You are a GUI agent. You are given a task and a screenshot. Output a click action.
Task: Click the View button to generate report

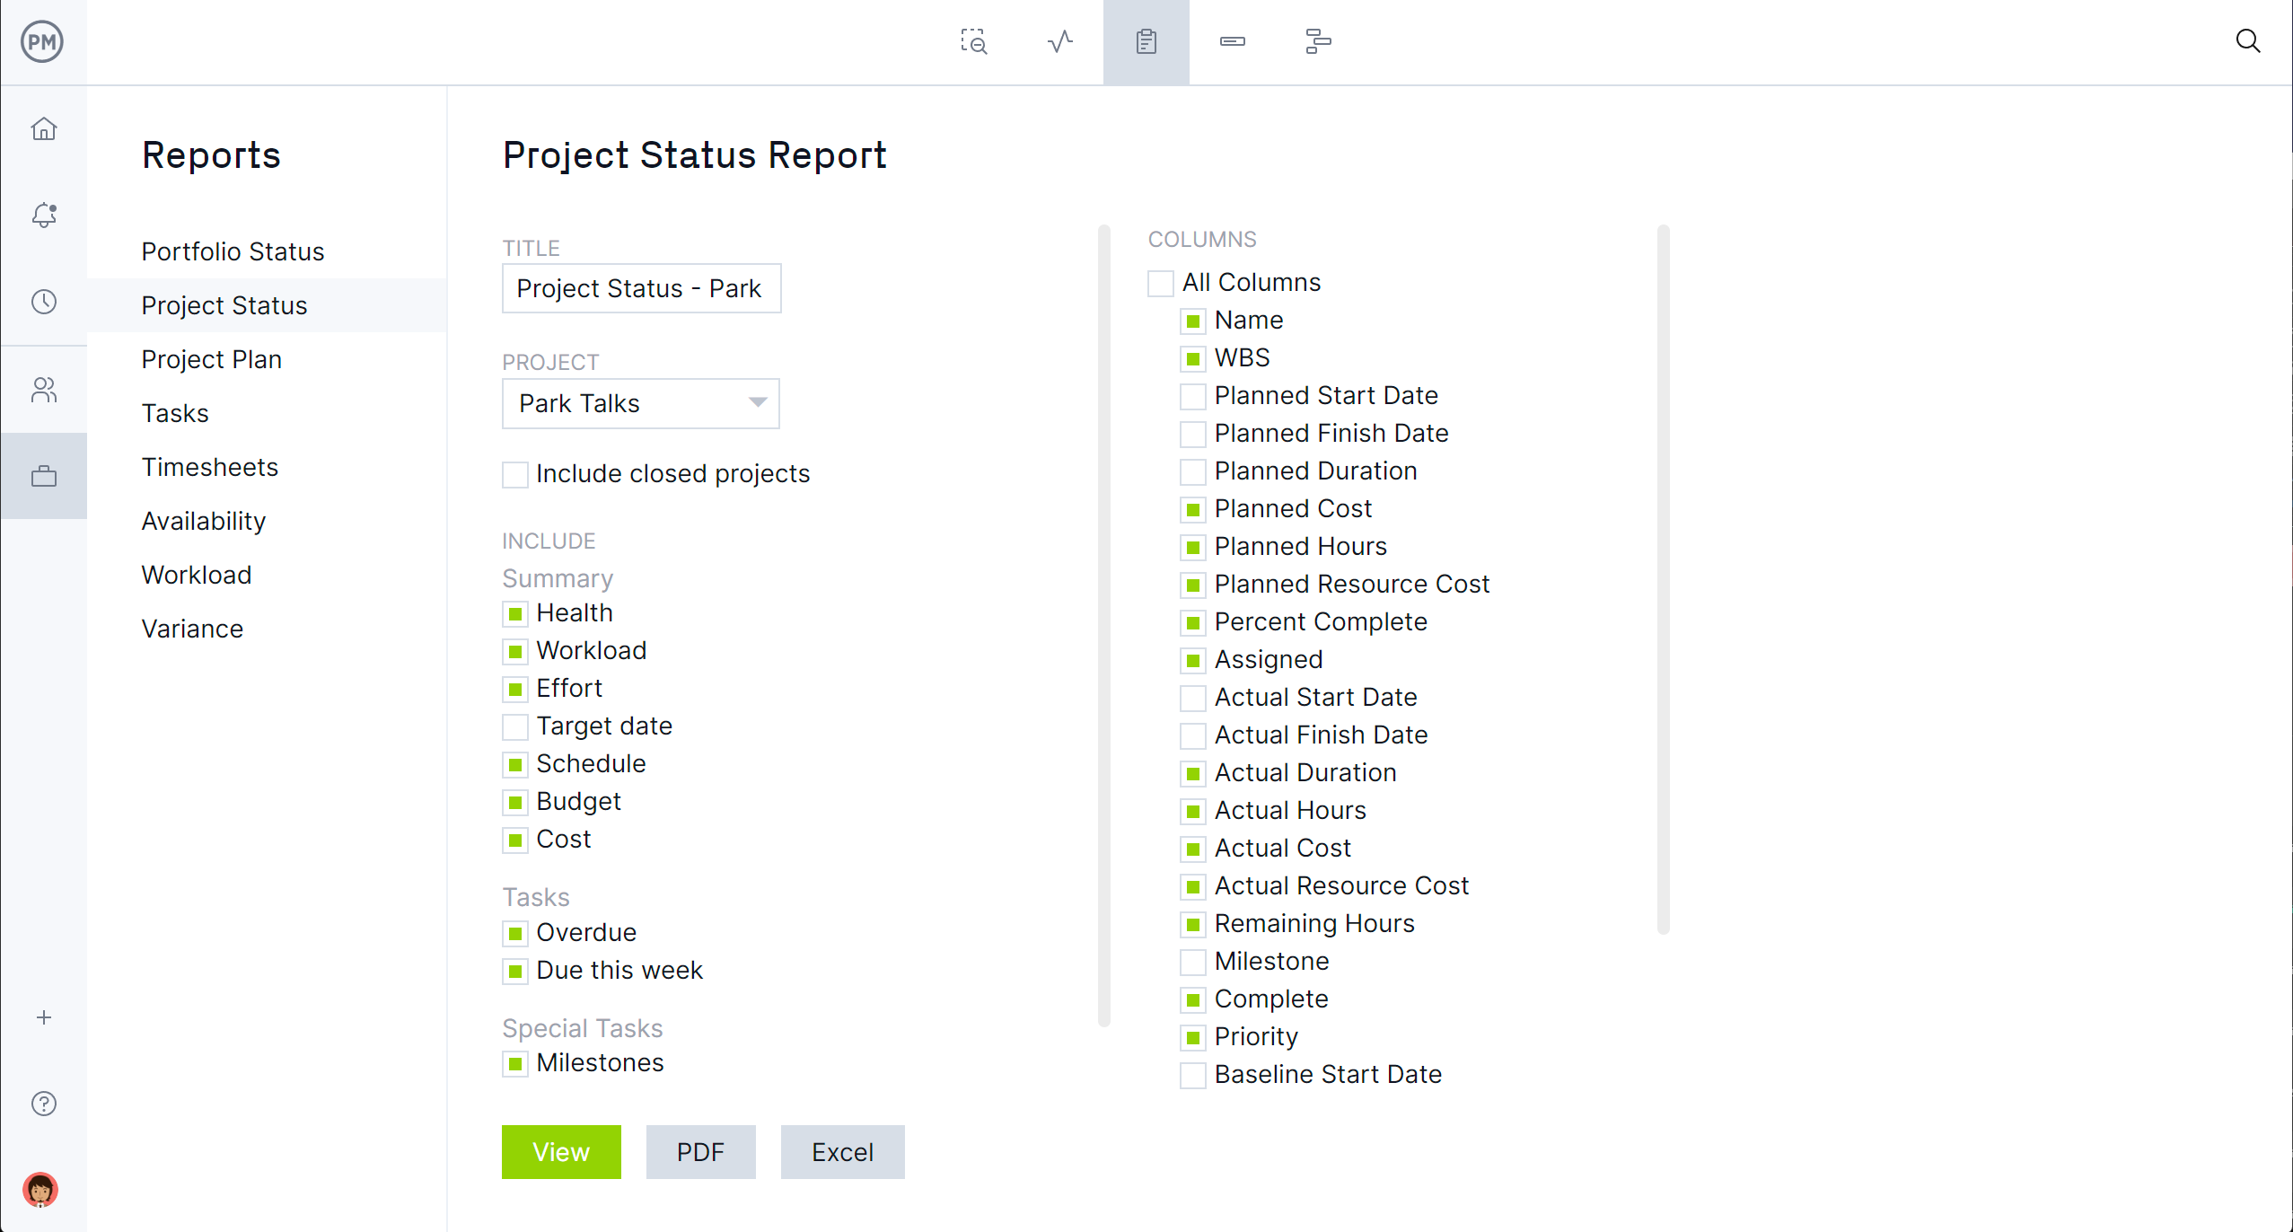[x=561, y=1151]
